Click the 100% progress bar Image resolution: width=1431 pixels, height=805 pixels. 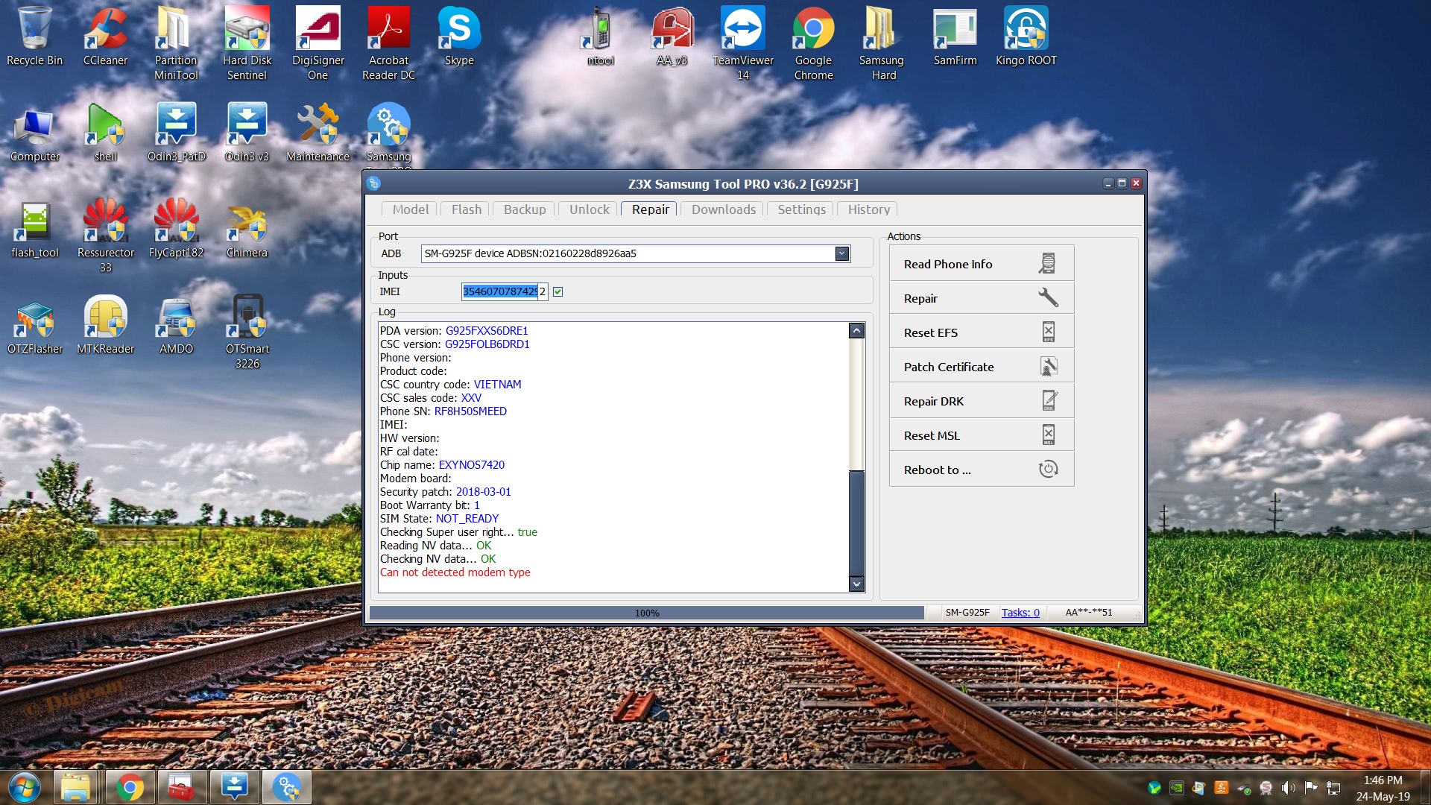click(646, 613)
